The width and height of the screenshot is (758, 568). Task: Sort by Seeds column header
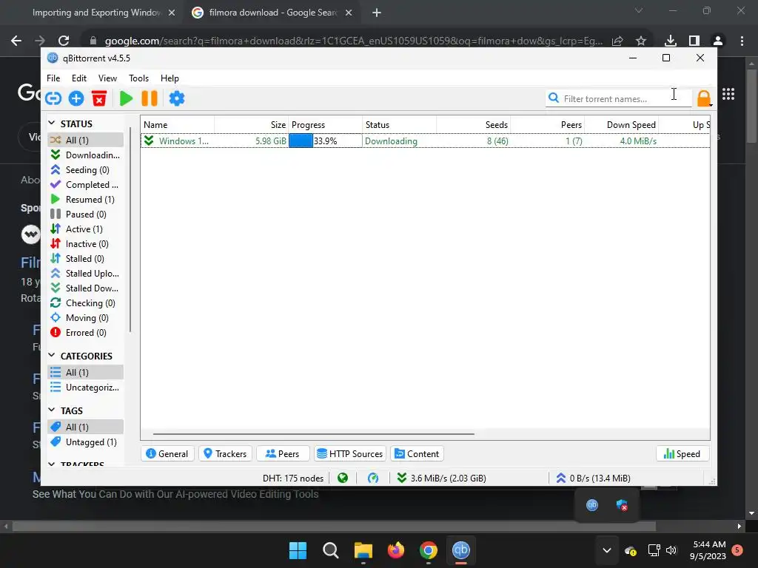473,124
